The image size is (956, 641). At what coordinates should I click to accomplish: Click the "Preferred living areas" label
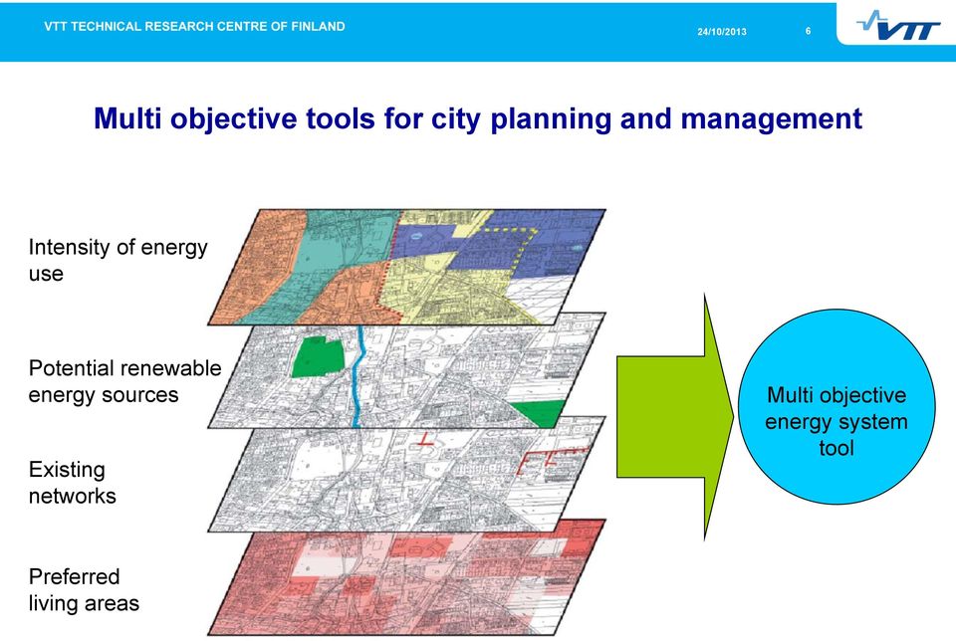click(84, 590)
